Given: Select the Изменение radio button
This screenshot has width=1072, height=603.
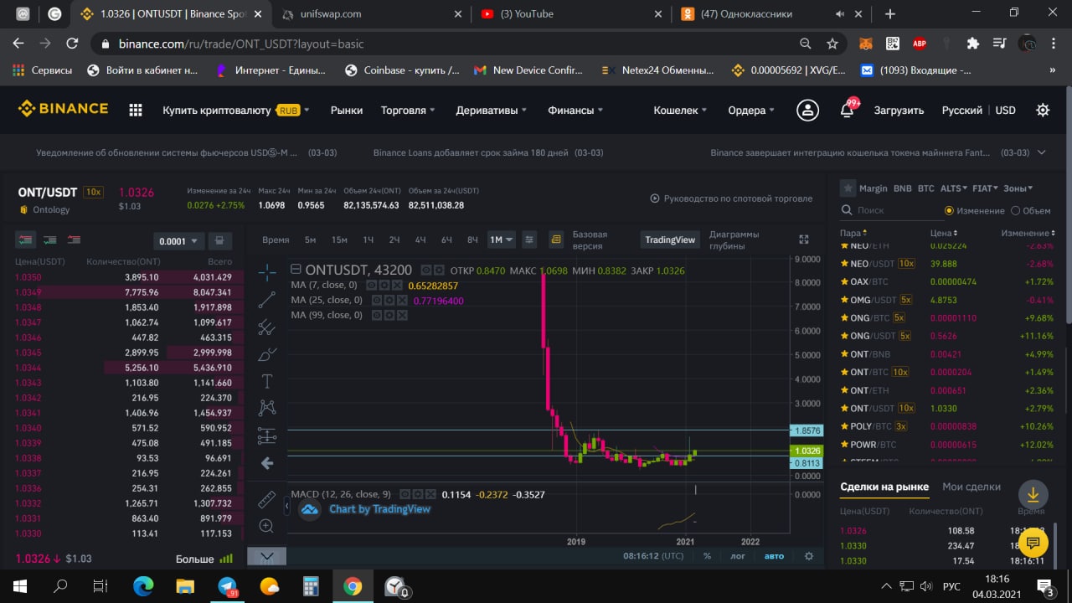Looking at the screenshot, I should pyautogui.click(x=949, y=211).
